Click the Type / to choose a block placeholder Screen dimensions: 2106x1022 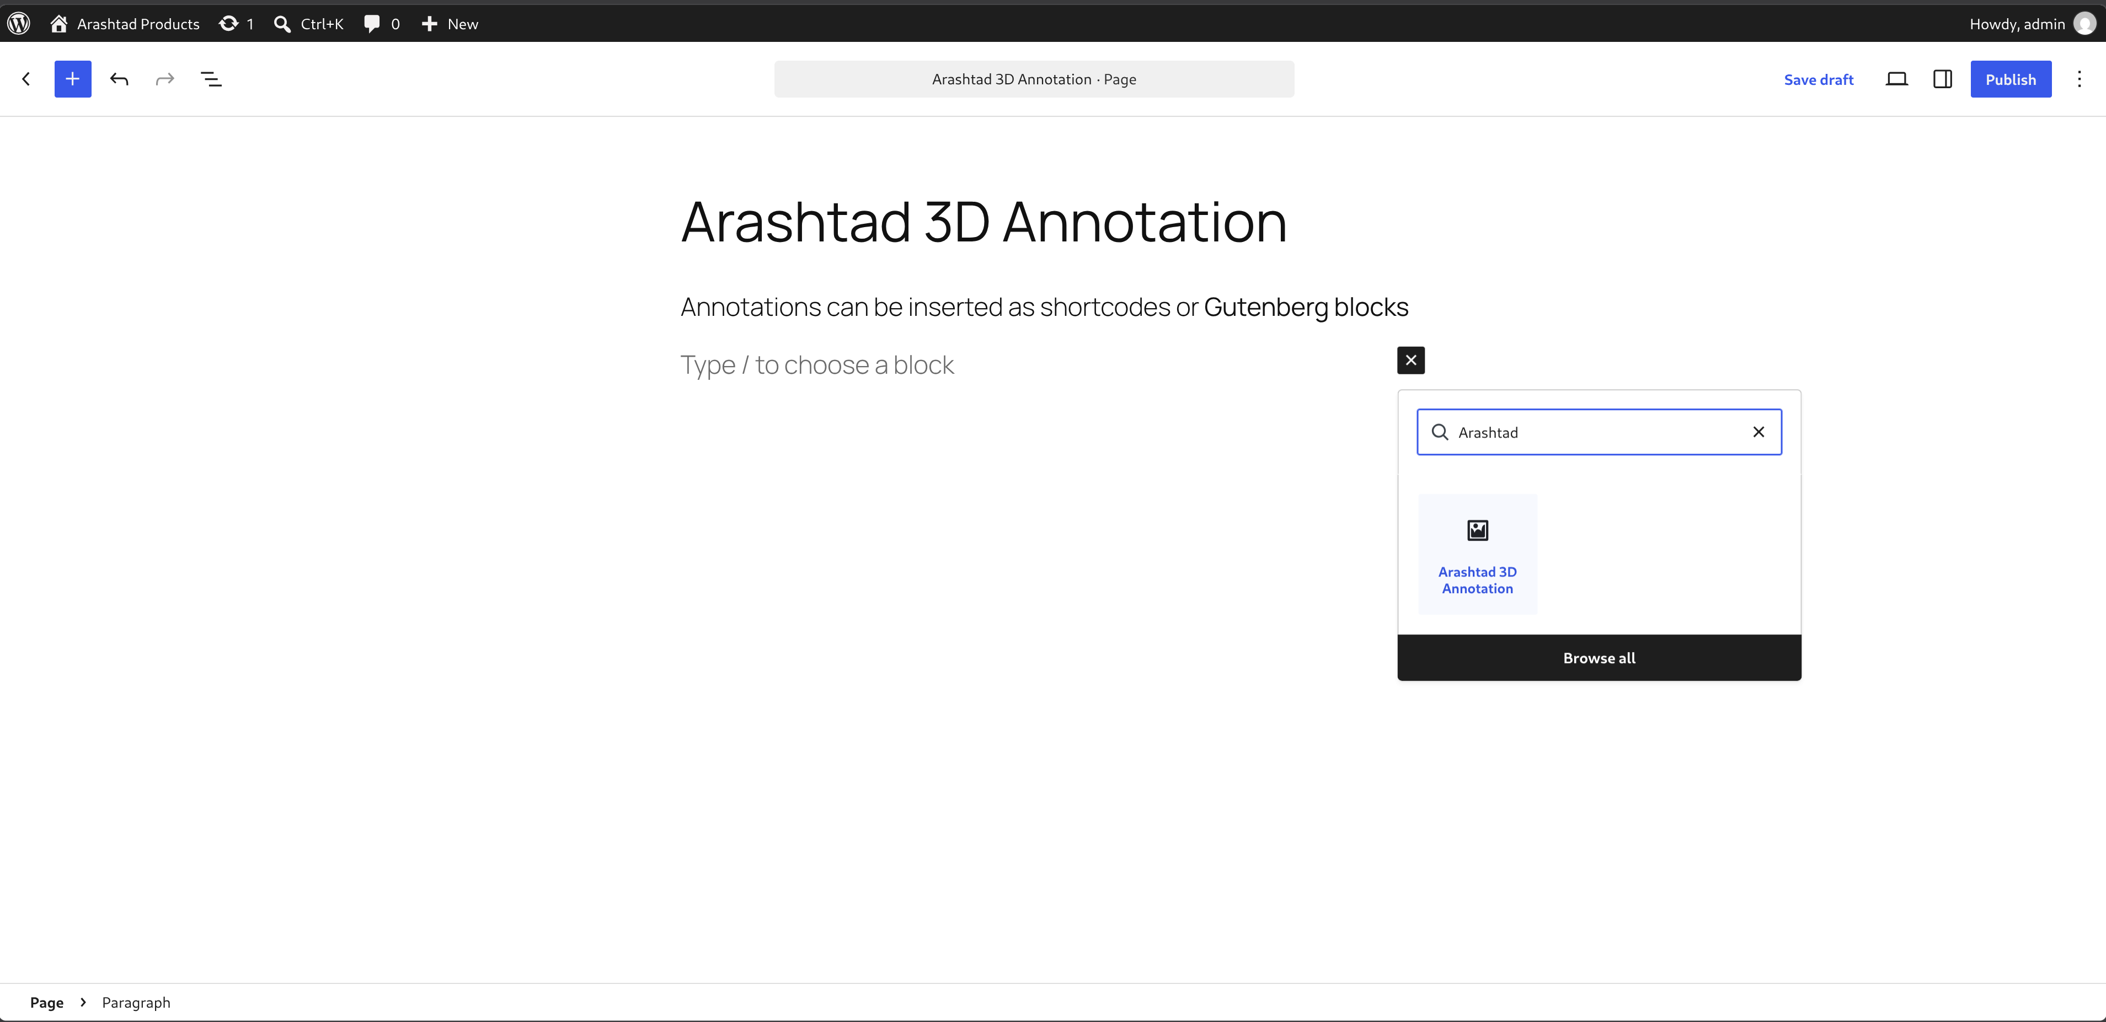point(817,365)
